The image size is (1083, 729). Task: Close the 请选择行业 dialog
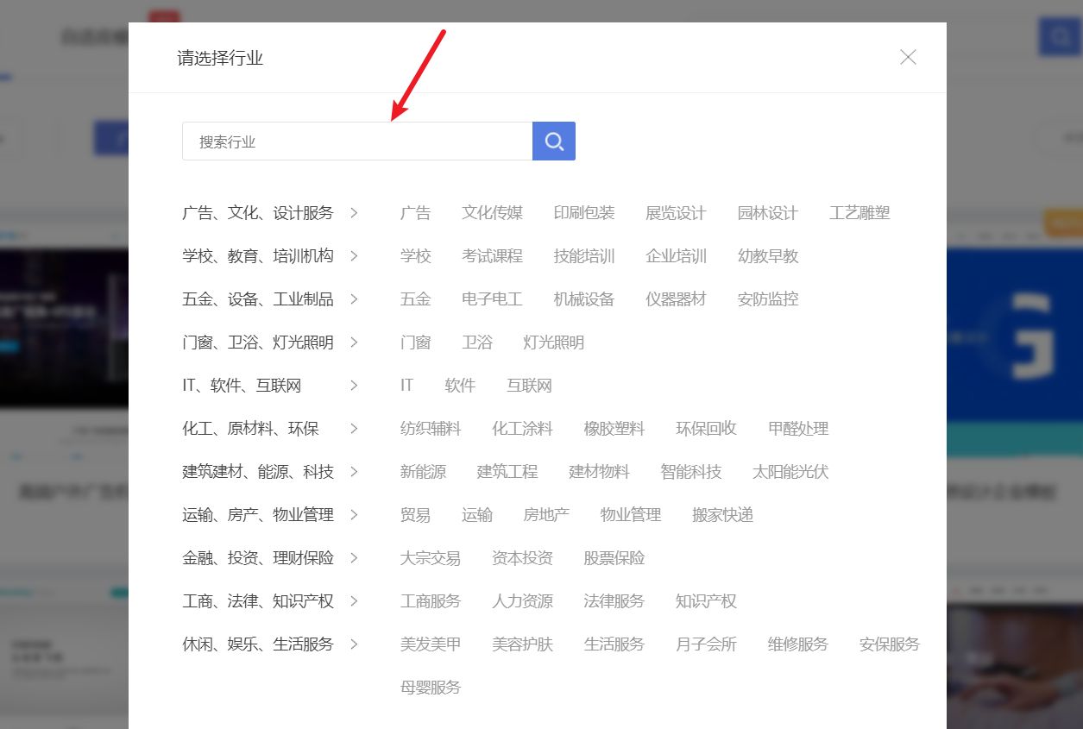point(908,57)
